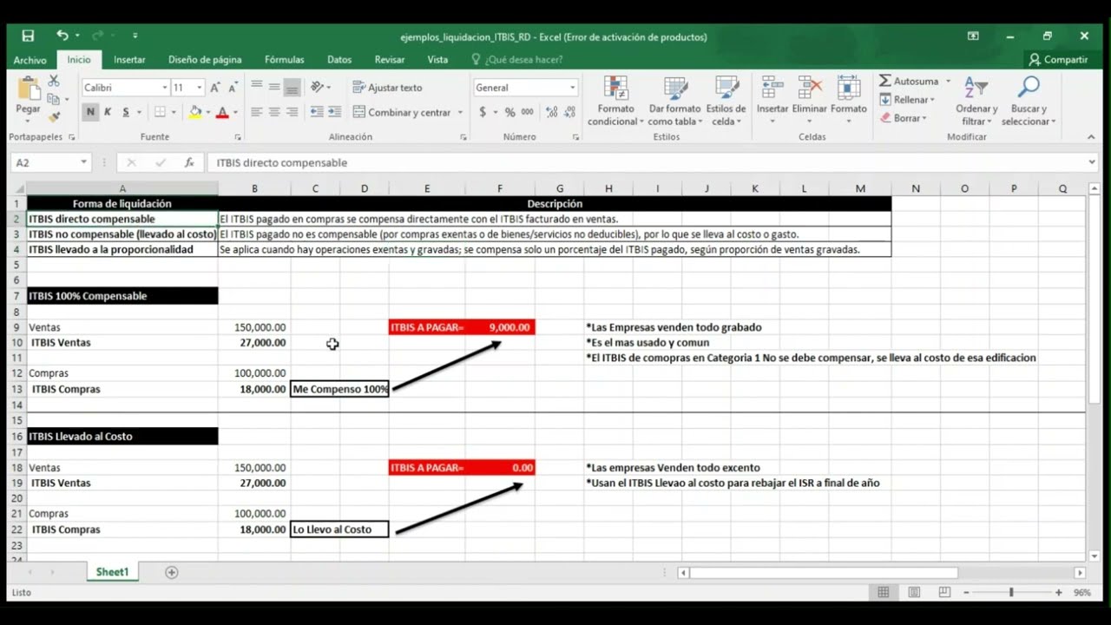Open the General number format dropdown
This screenshot has width=1111, height=625.
[x=572, y=88]
